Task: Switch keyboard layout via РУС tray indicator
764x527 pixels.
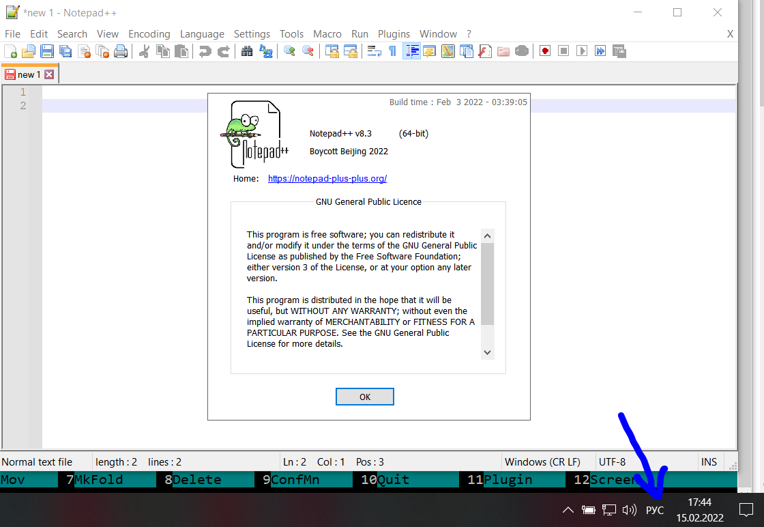Action: coord(654,510)
